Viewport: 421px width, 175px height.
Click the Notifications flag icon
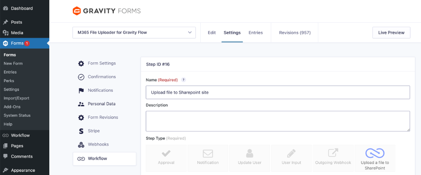point(81,90)
